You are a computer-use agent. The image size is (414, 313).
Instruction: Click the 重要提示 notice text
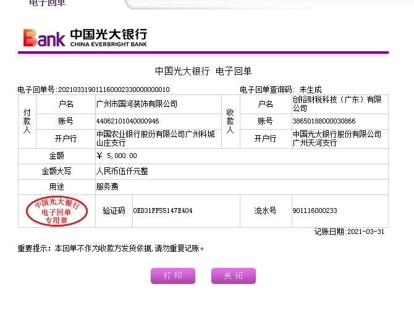point(111,248)
